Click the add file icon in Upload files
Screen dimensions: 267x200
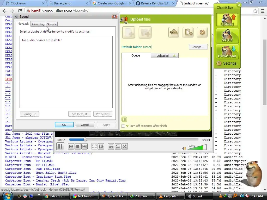(129, 32)
